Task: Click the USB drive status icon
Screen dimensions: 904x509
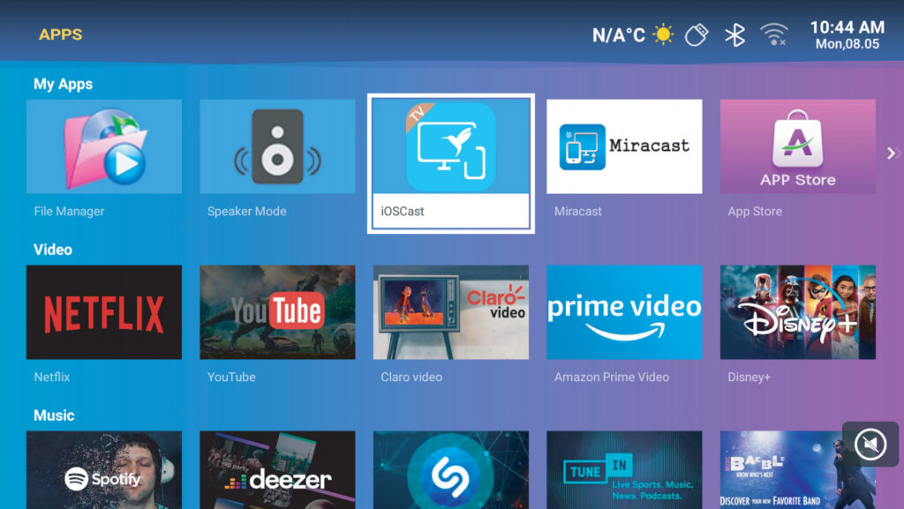Action: (697, 35)
